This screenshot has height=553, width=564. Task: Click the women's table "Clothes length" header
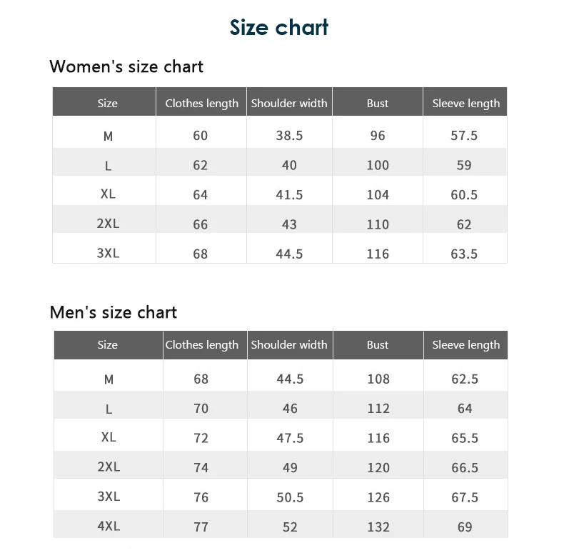(201, 103)
